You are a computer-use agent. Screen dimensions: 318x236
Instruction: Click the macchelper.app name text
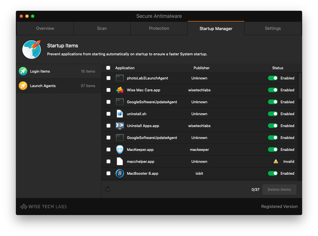(x=141, y=161)
